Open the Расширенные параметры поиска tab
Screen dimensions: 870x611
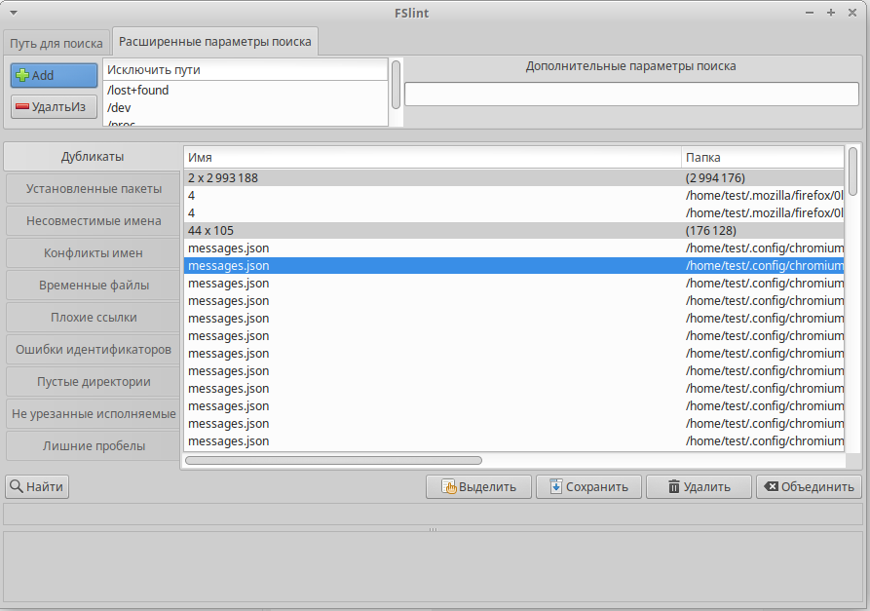pos(215,42)
